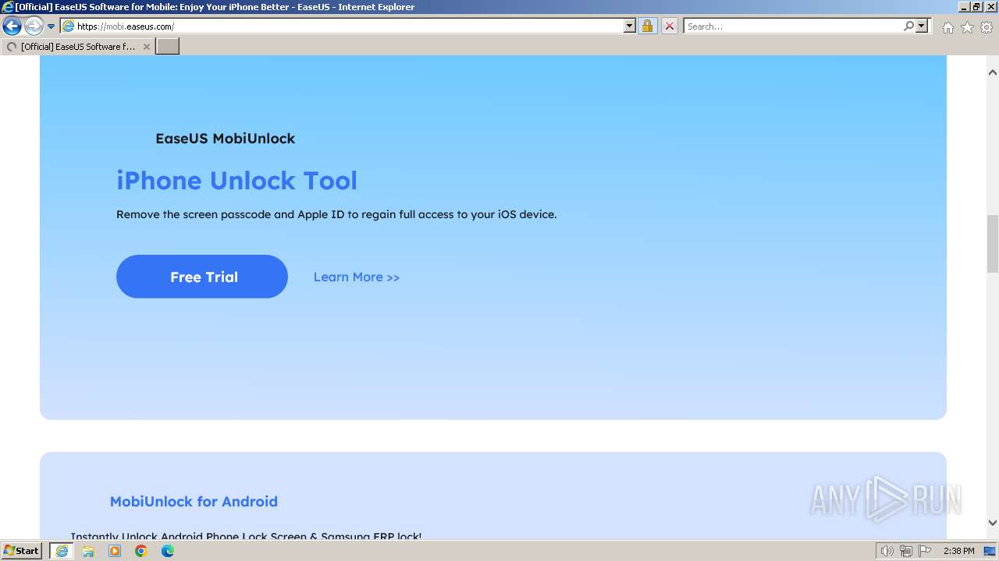
Task: Click the scrollbar up arrow
Action: coord(992,72)
